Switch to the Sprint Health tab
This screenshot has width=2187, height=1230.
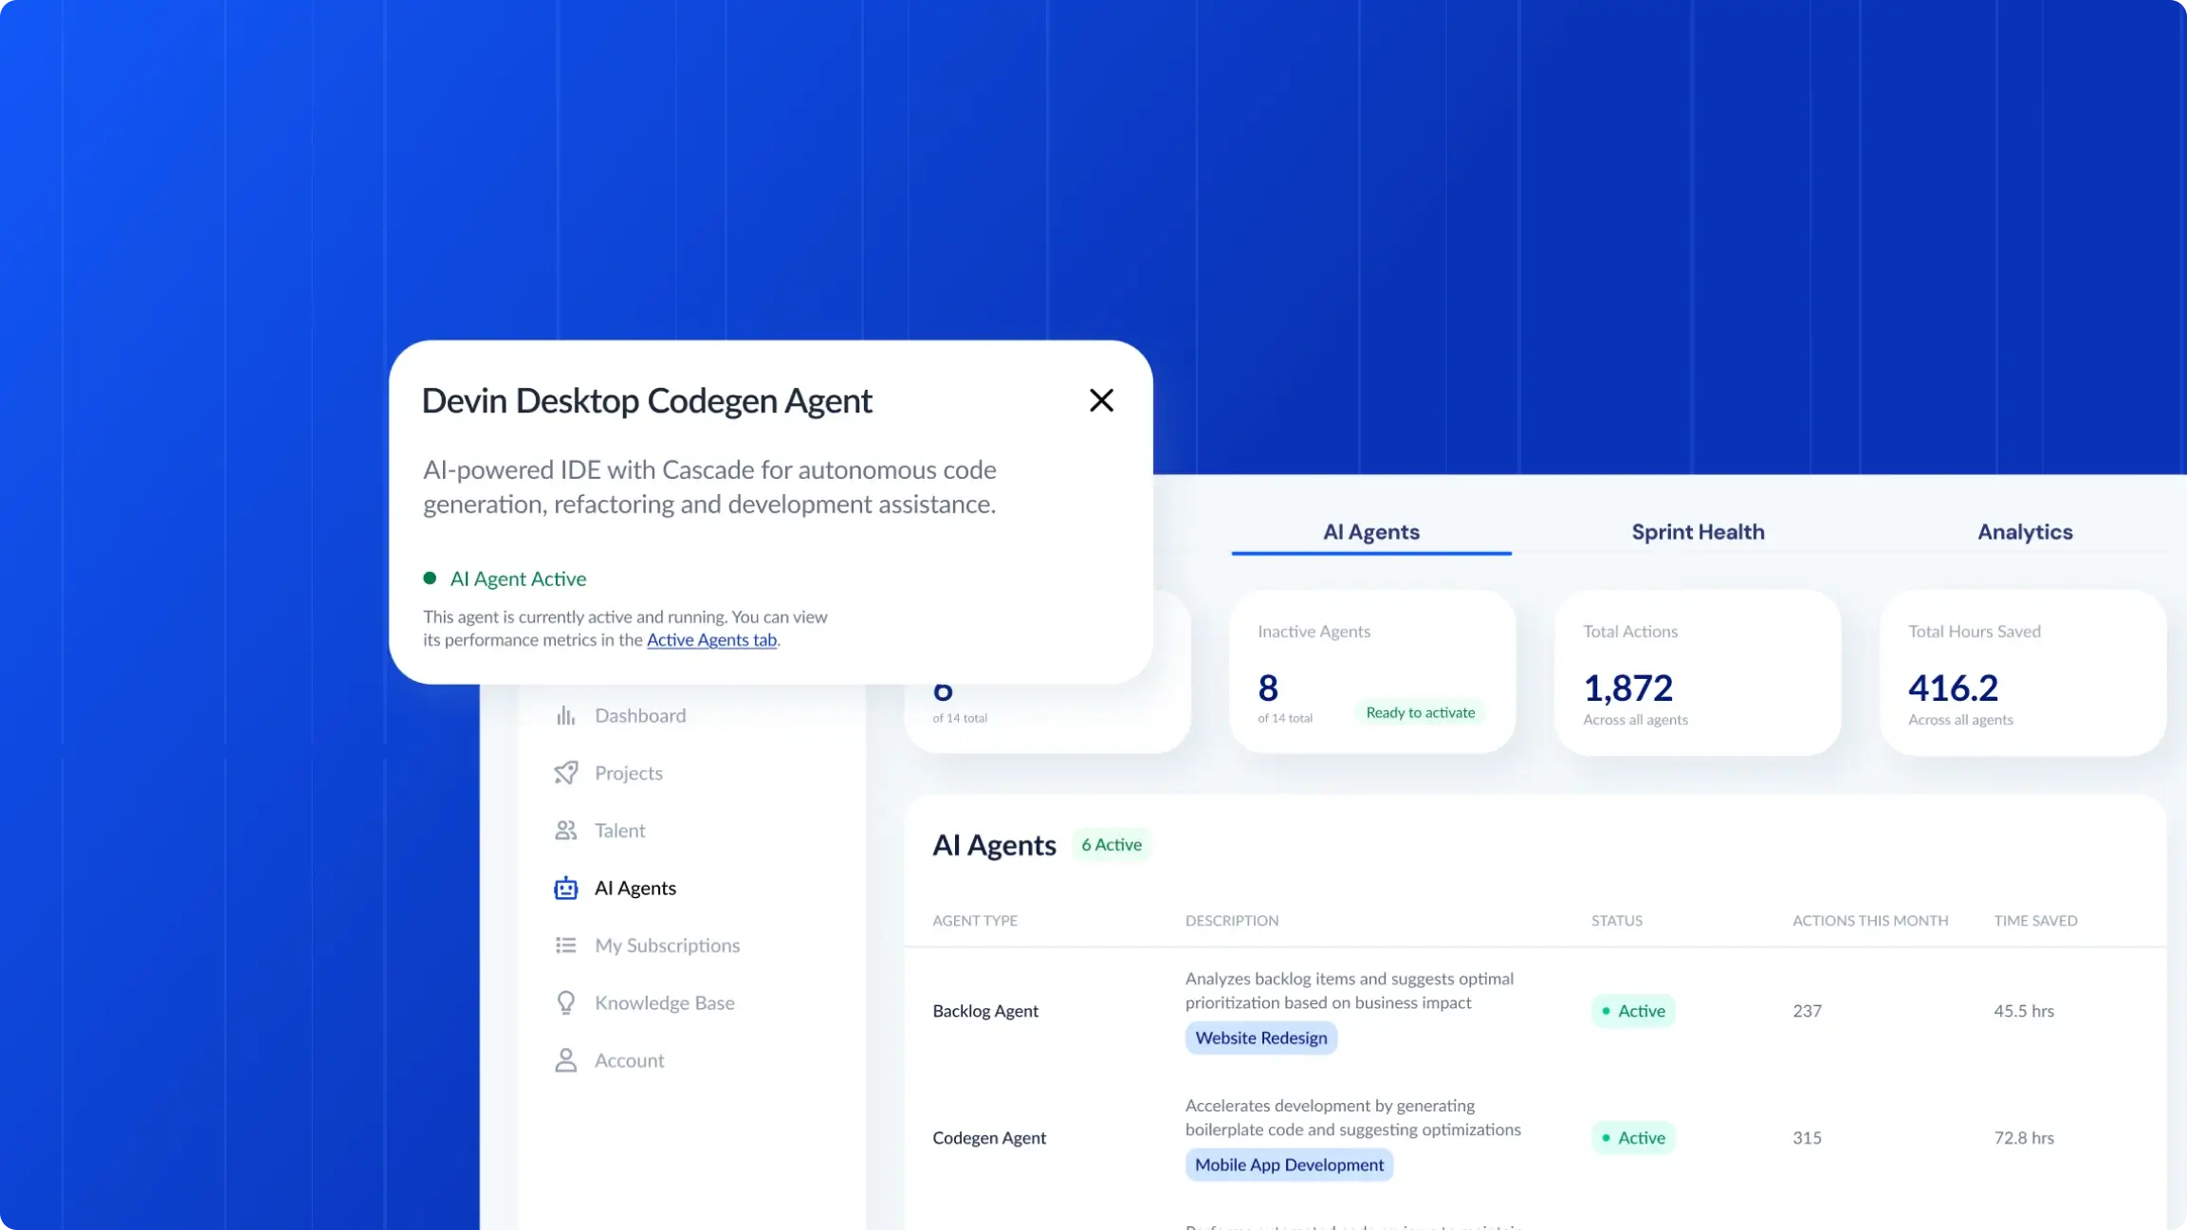pos(1698,532)
